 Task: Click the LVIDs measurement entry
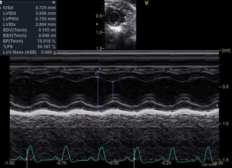(x=28, y=24)
